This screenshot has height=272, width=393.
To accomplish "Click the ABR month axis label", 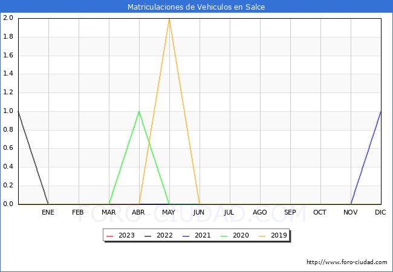I will pos(138,212).
